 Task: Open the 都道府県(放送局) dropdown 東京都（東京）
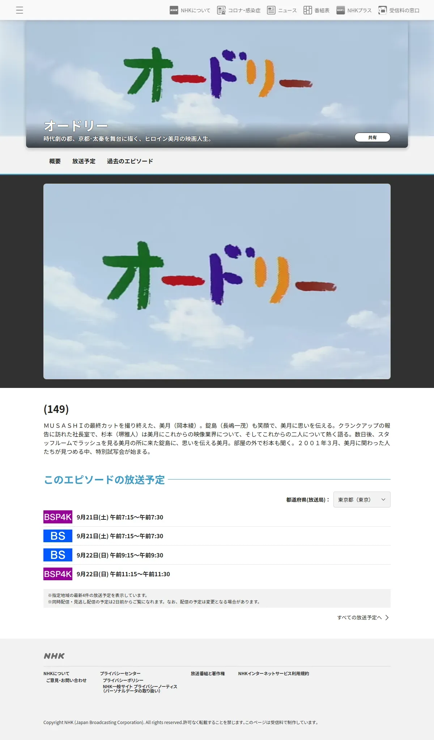point(362,499)
